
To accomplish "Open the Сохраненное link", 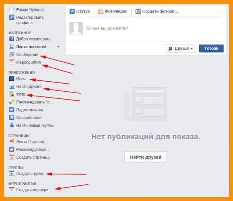I will click(29, 118).
